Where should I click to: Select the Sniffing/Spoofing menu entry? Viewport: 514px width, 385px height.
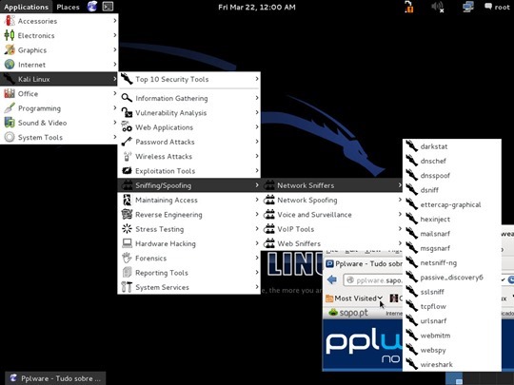click(x=189, y=185)
